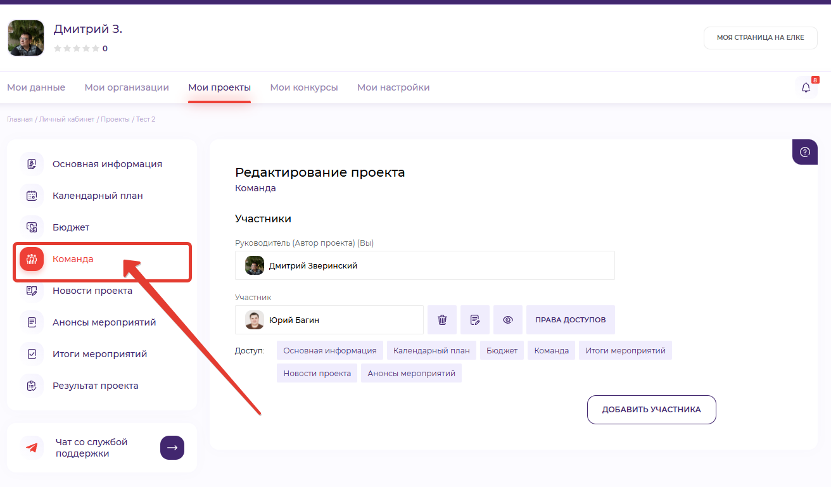
Task: Click the Проекты breadcrumb link
Action: [x=115, y=119]
